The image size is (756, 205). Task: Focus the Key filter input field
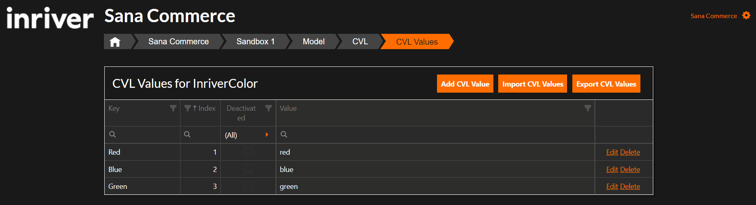143,135
